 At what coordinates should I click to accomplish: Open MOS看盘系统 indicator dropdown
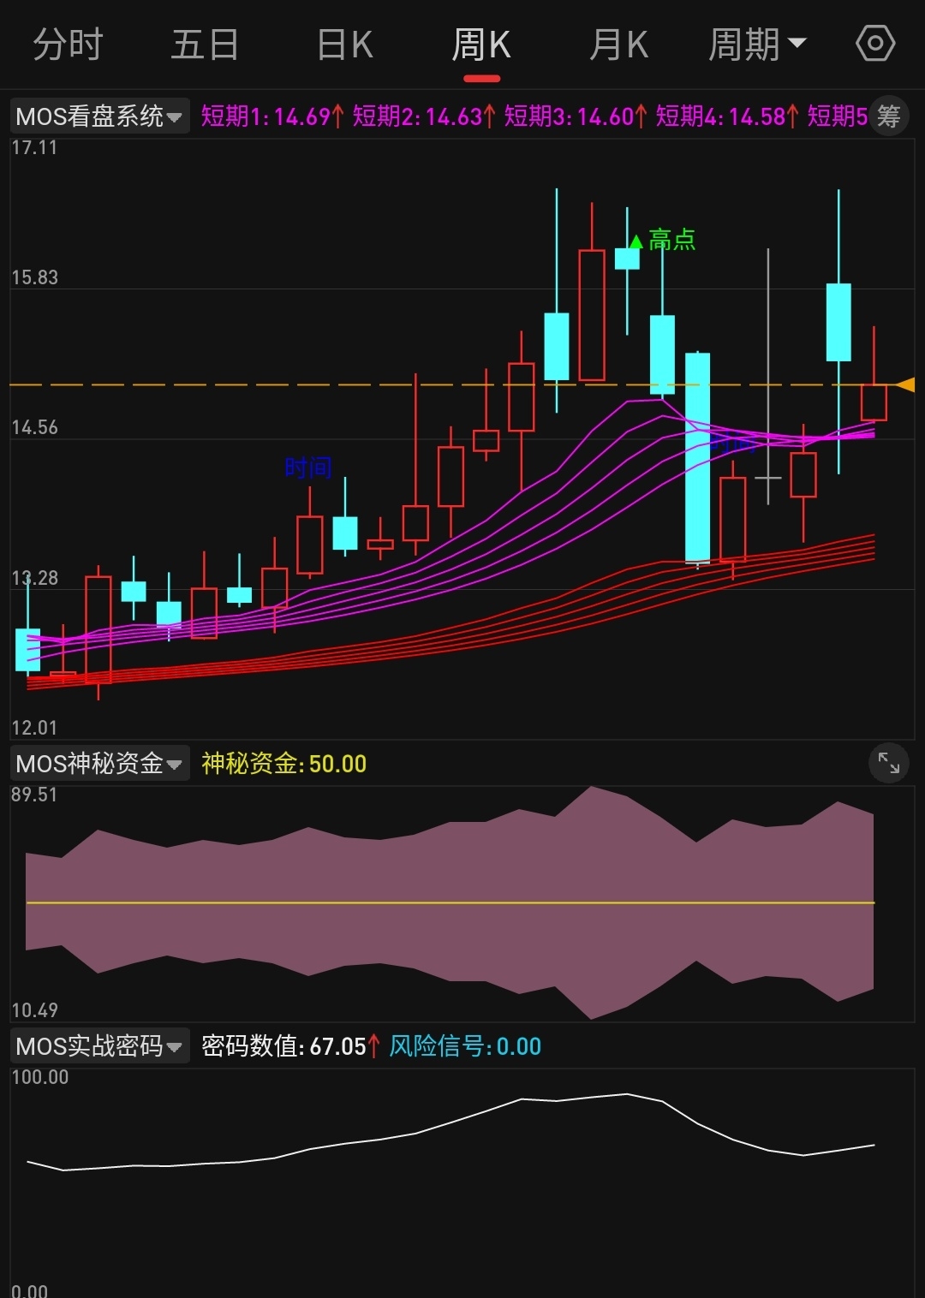coord(99,116)
